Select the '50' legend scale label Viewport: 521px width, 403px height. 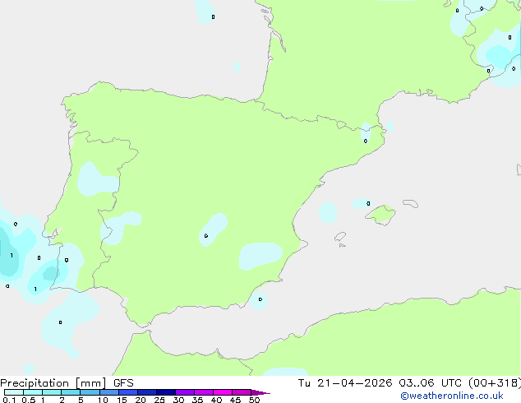point(255,400)
